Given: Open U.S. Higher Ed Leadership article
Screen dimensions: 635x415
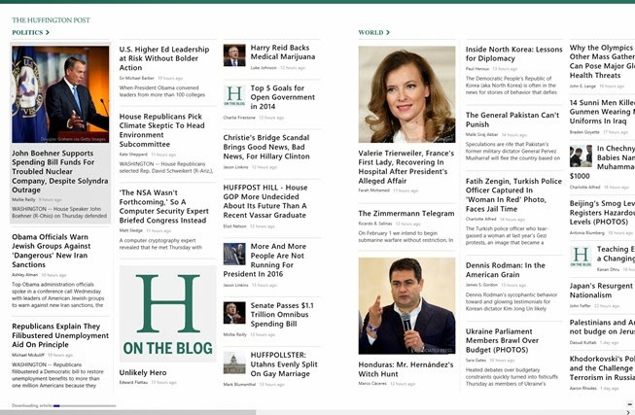Looking at the screenshot, I should (x=164, y=58).
